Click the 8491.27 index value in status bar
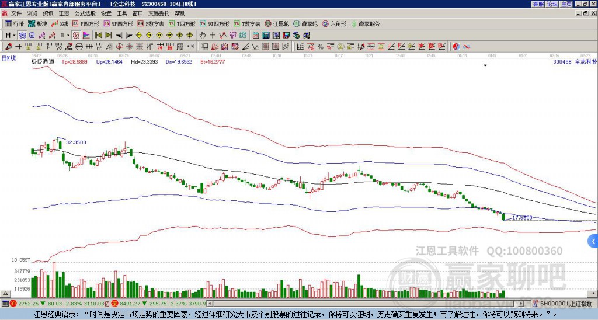This screenshot has width=598, height=320. pos(130,304)
